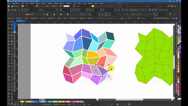Viewport: 188px width, 106px height.
Task: Click the Save icon in the toolbar
Action: point(9,6)
